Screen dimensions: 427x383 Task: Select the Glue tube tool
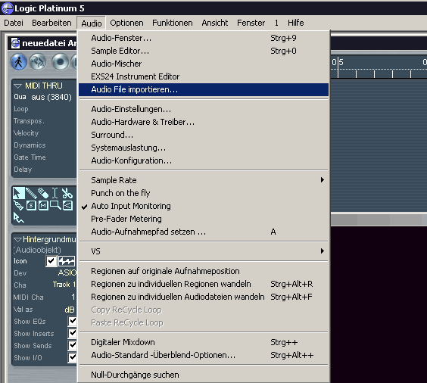pyautogui.click(x=18, y=206)
